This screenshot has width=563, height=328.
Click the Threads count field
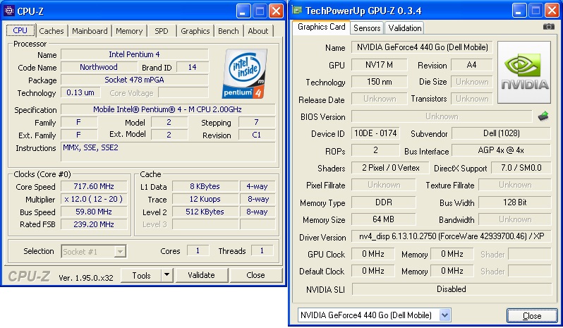click(262, 250)
